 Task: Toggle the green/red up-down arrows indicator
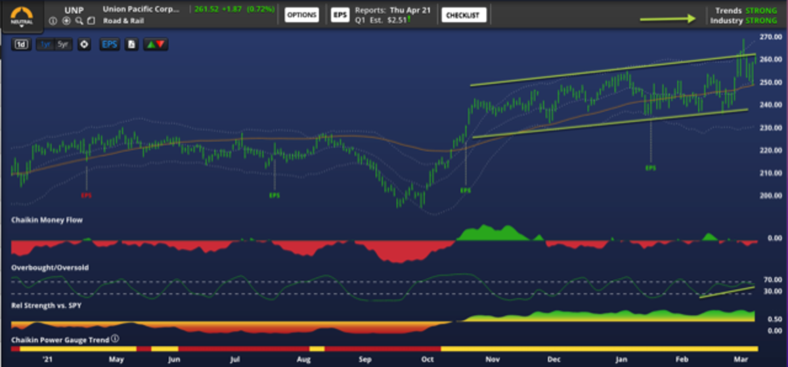(x=156, y=45)
